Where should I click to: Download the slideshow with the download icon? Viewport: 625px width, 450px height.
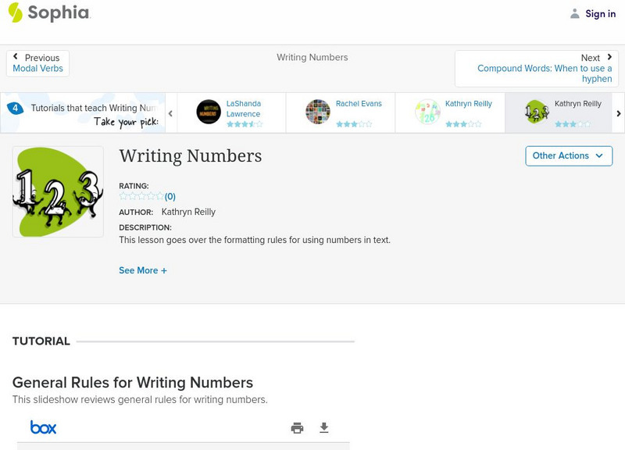(324, 427)
